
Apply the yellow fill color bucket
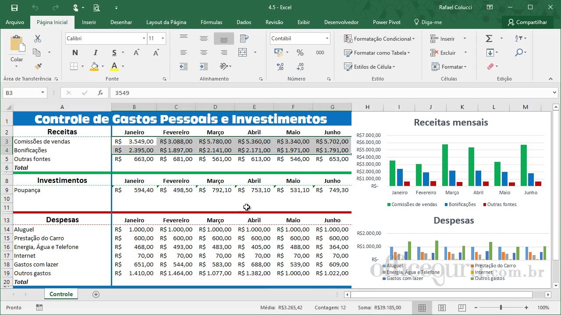point(94,66)
